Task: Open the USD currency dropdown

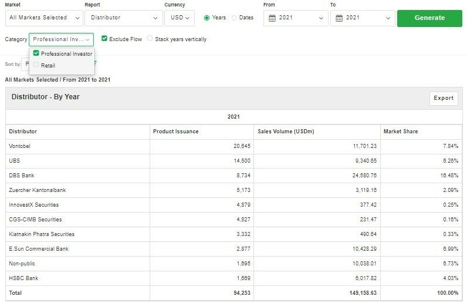Action: (x=180, y=18)
